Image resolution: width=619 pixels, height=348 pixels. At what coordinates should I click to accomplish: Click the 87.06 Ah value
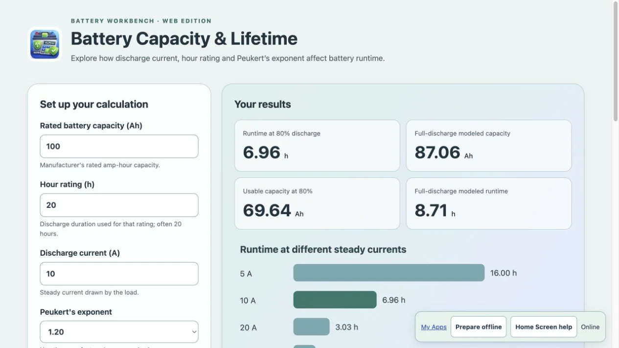(444, 152)
